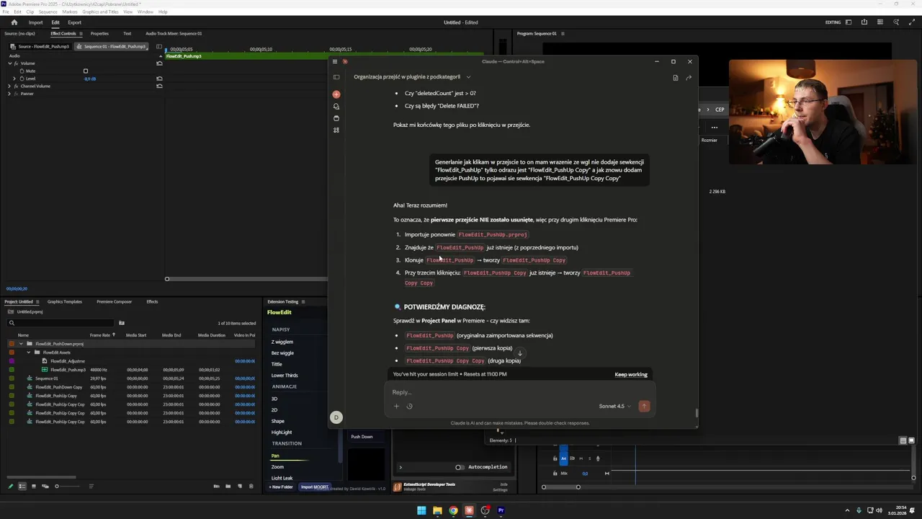The image size is (922, 519).
Task: Open the Project: Untitled panel menu
Action: (39, 302)
